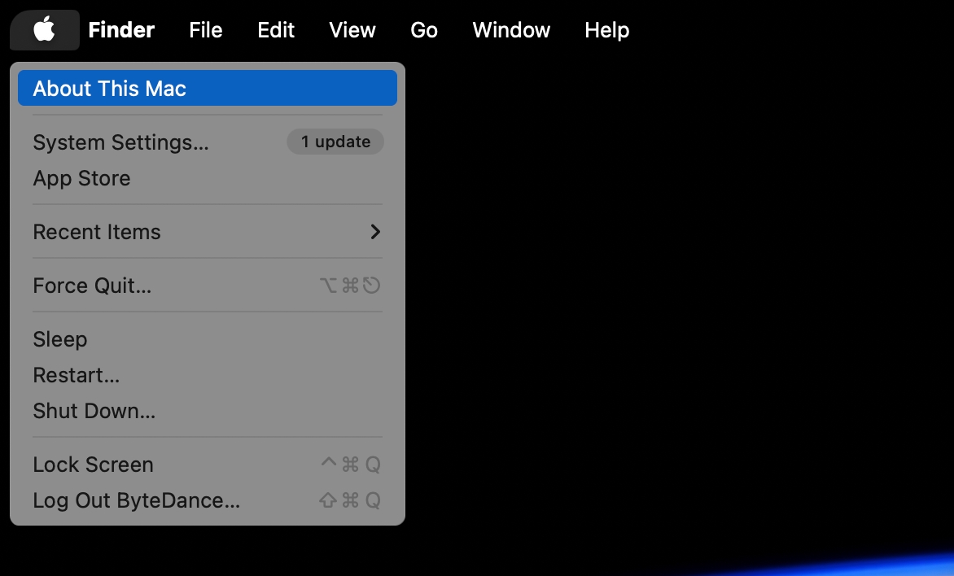Expand the Recent Items submenu arrow
The image size is (954, 576).
pos(375,232)
